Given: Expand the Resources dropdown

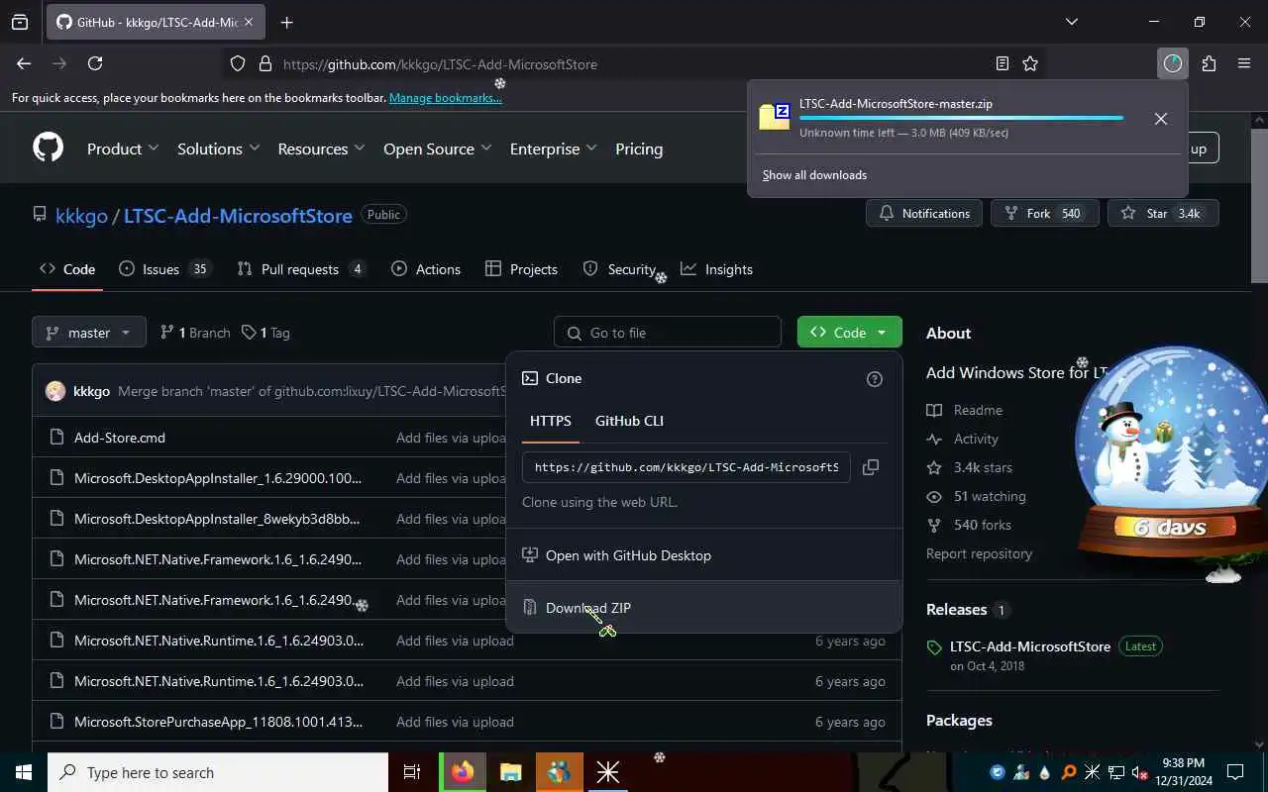Looking at the screenshot, I should coord(321,148).
